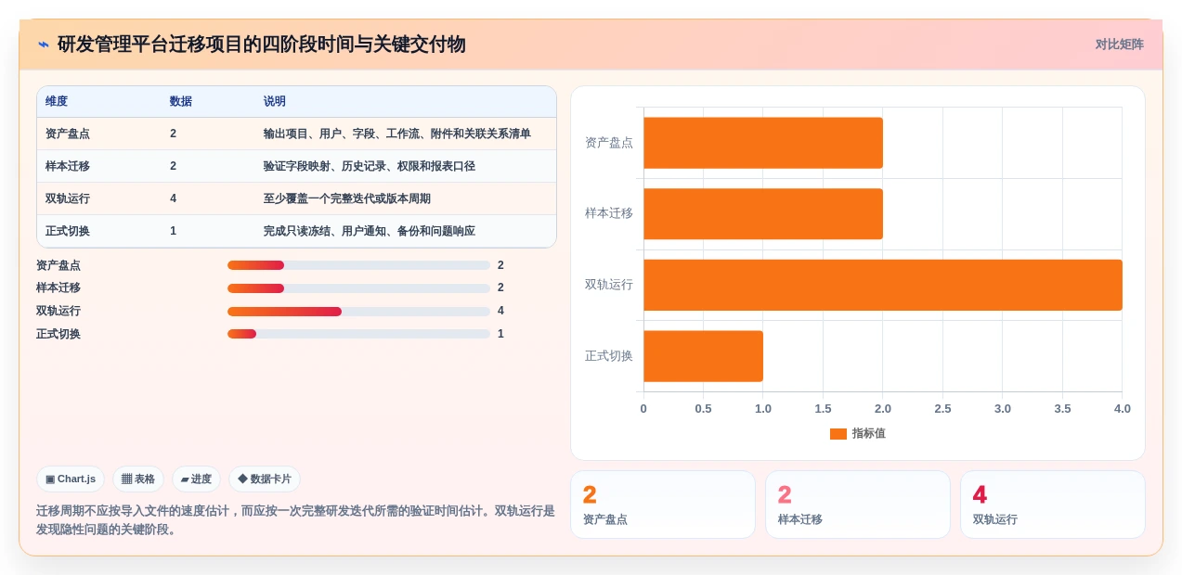
Task: Click the 样本迁移 chart axis label
Action: (609, 213)
